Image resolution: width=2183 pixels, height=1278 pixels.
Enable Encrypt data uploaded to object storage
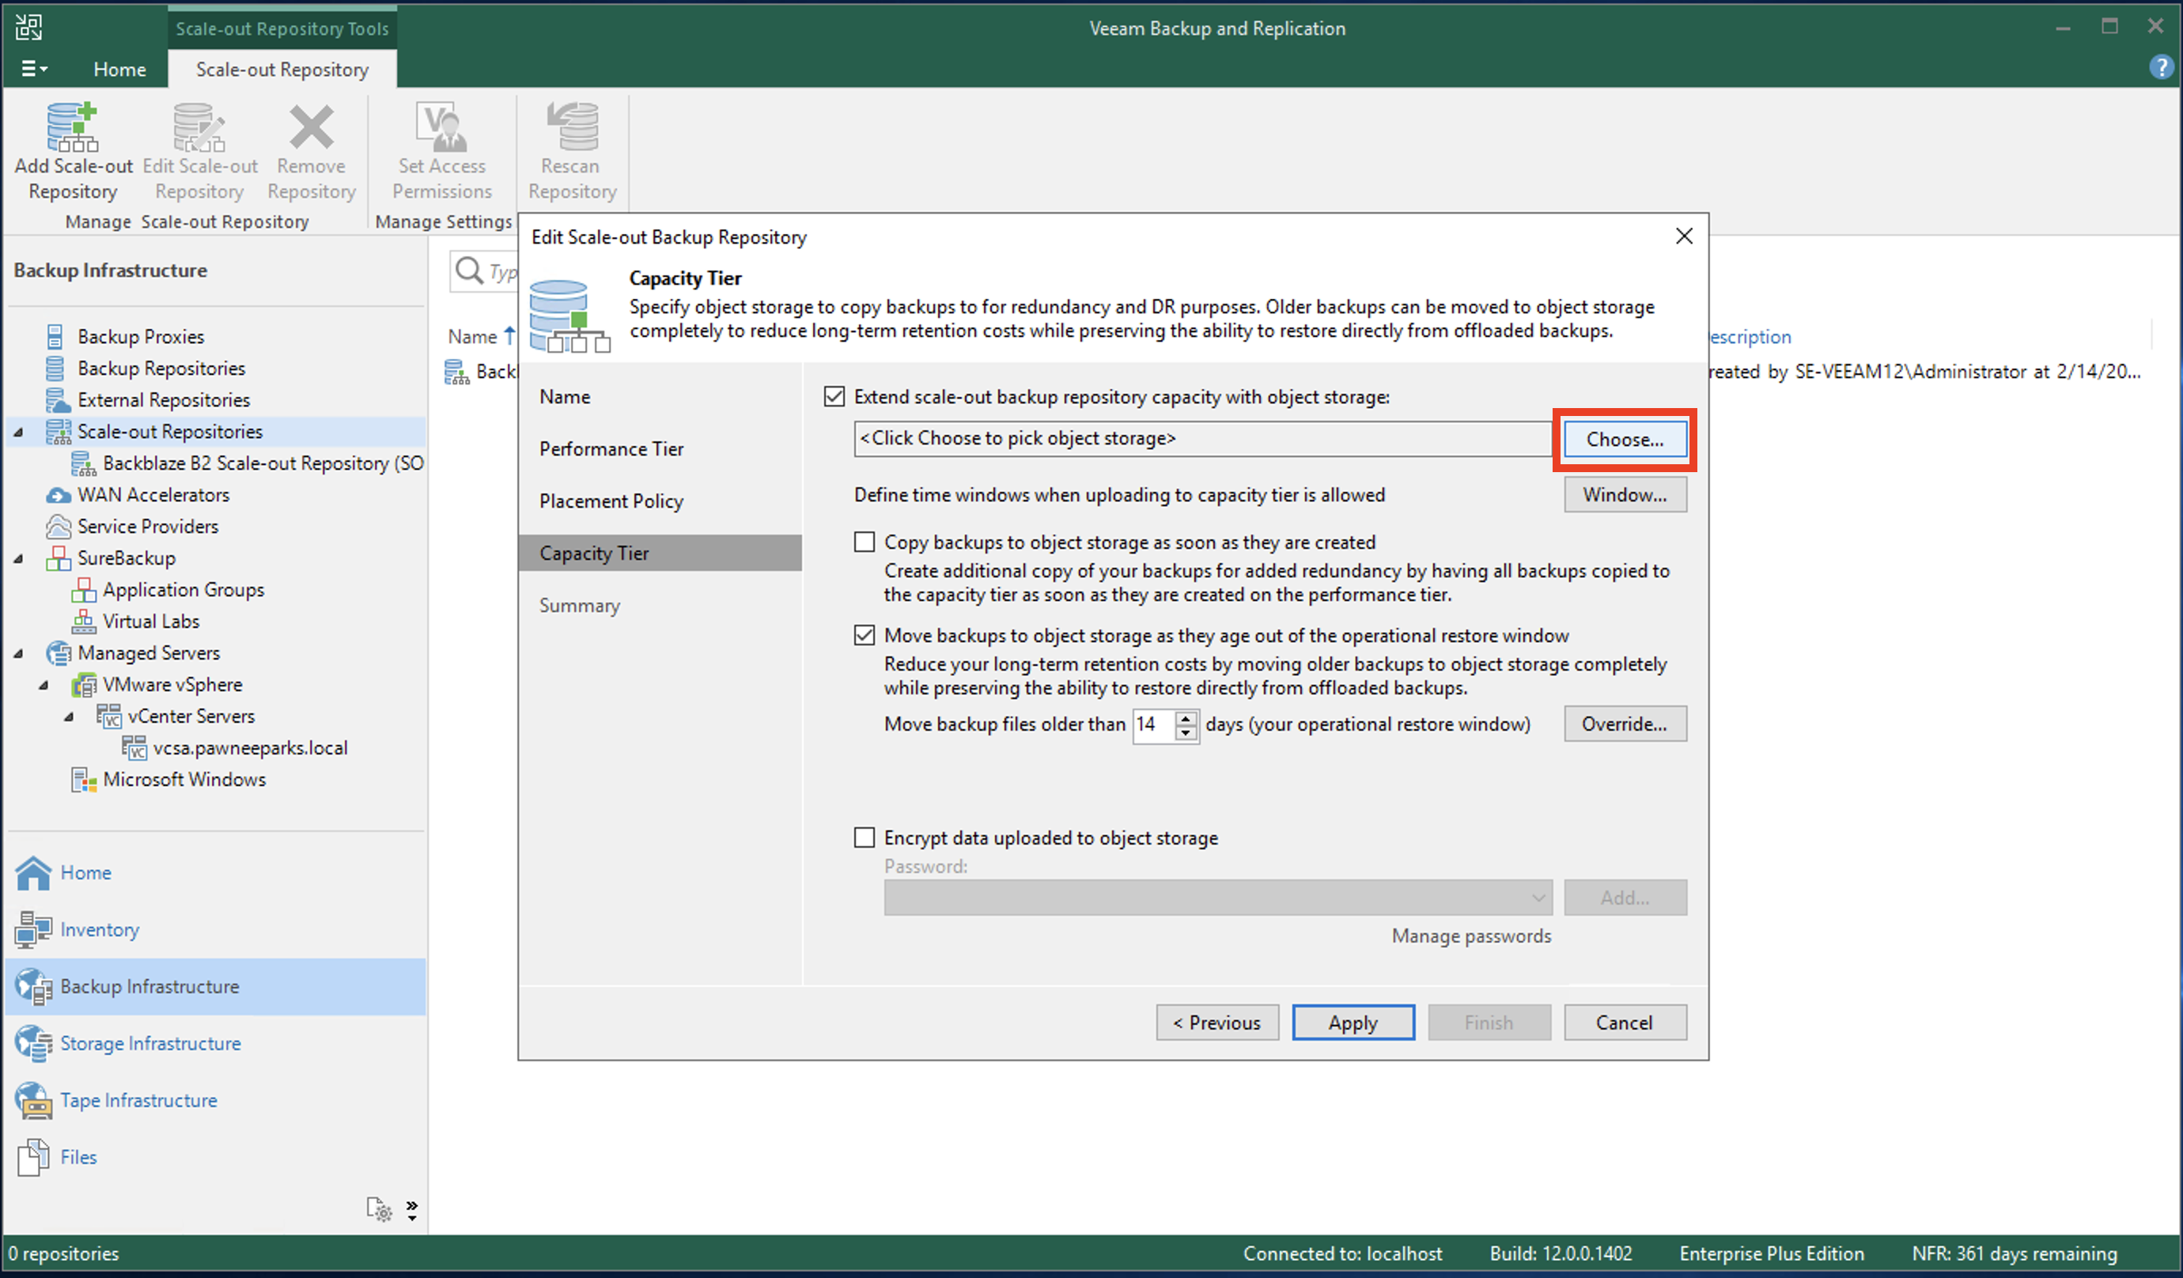coord(864,838)
